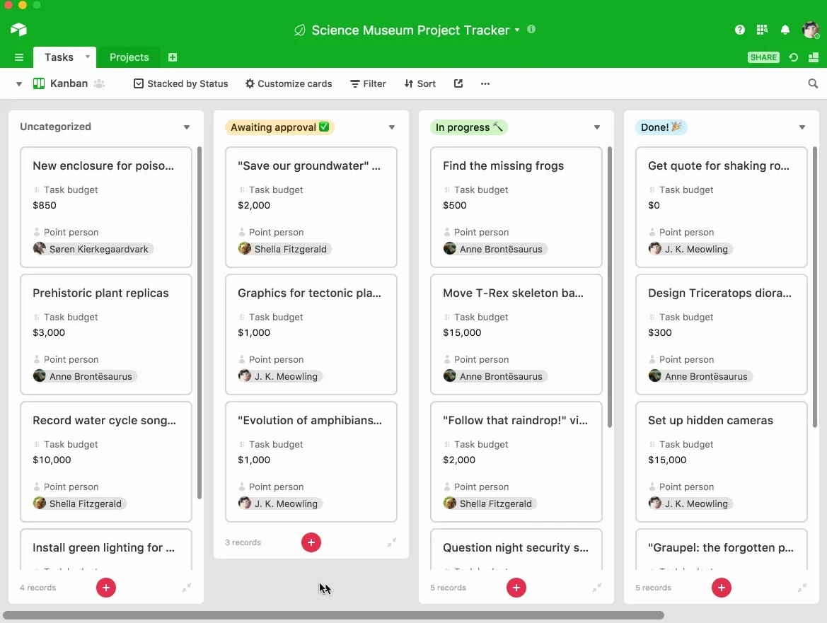
Task: Open the Science Museum Project Tracker dropdown
Action: [519, 30]
